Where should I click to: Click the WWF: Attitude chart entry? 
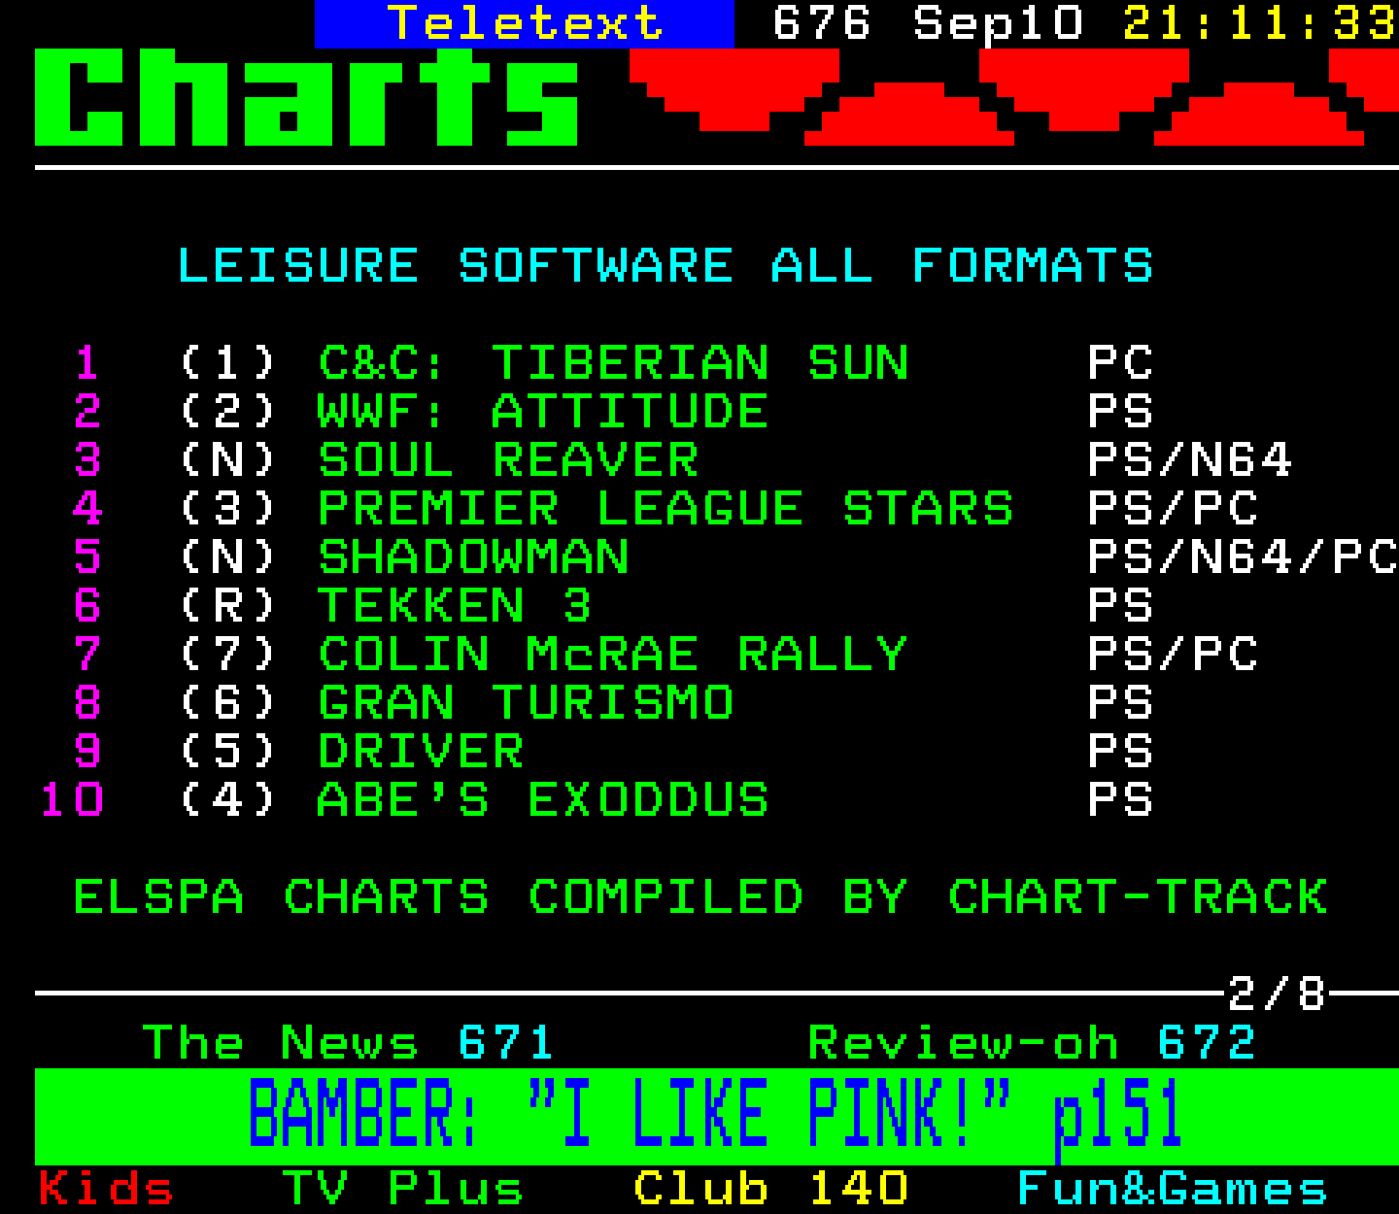[543, 412]
